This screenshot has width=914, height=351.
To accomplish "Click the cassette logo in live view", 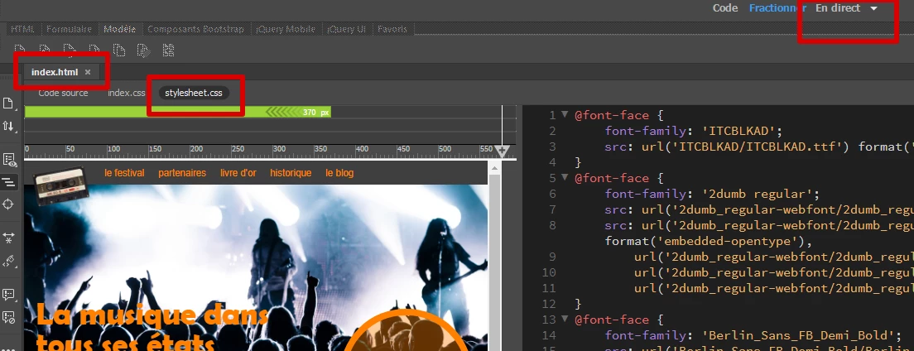I will click(x=61, y=185).
